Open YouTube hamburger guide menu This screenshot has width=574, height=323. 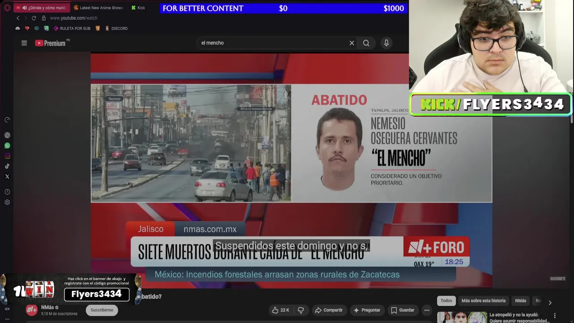(x=24, y=43)
